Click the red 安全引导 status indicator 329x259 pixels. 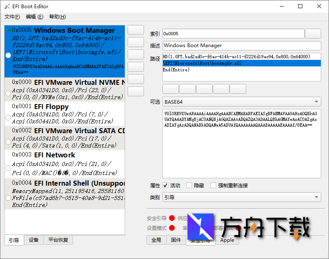[172, 218]
